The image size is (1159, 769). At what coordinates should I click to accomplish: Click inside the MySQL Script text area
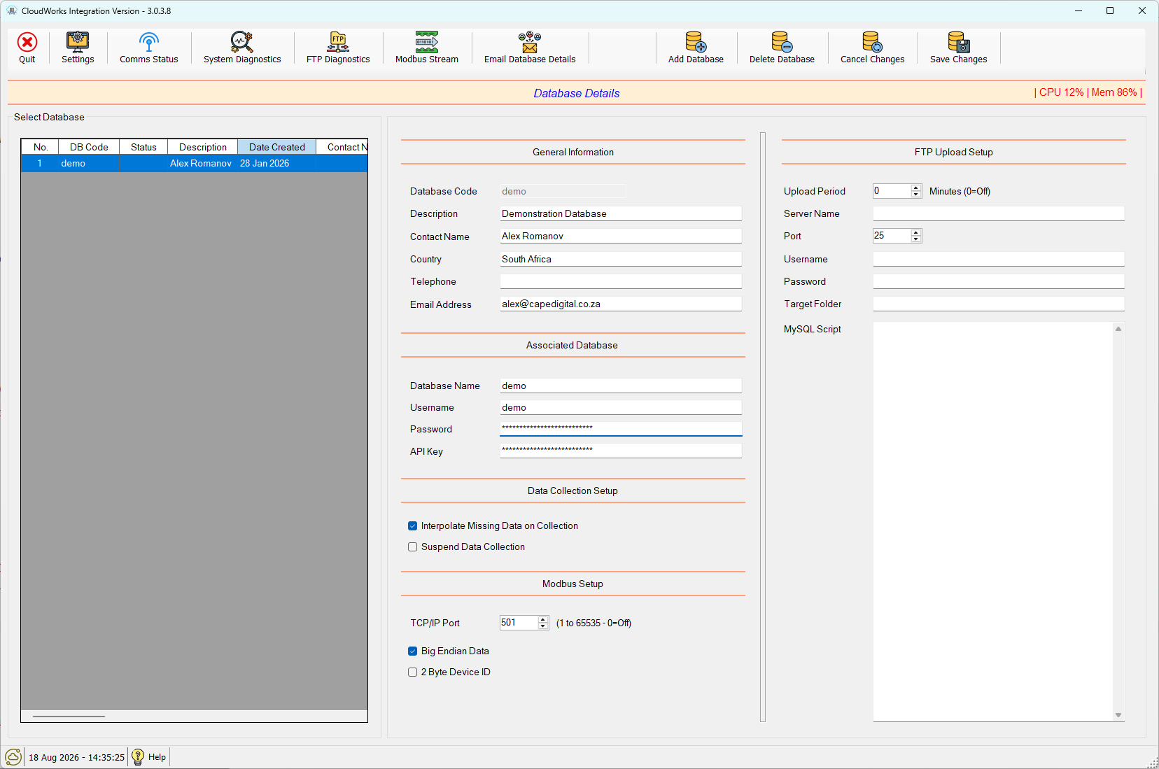click(x=993, y=521)
